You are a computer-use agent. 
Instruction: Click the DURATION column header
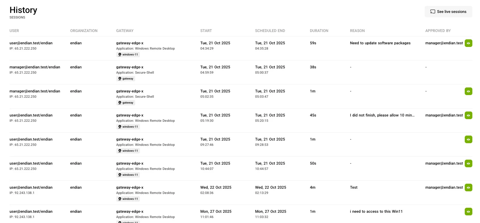point(319,31)
